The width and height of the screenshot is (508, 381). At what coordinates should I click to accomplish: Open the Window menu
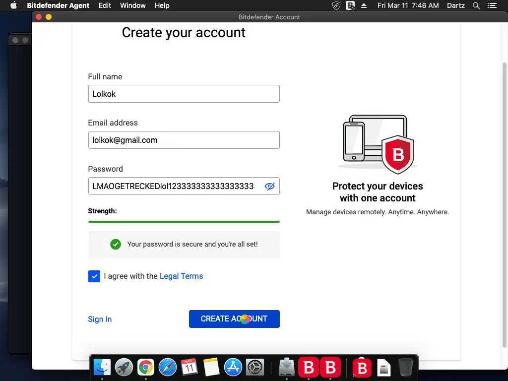point(133,5)
